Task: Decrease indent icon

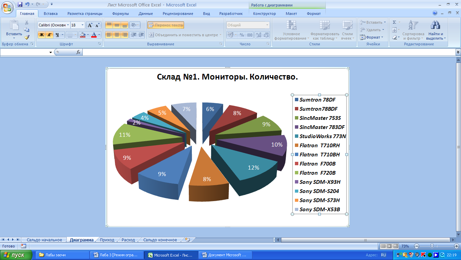Action: point(134,35)
